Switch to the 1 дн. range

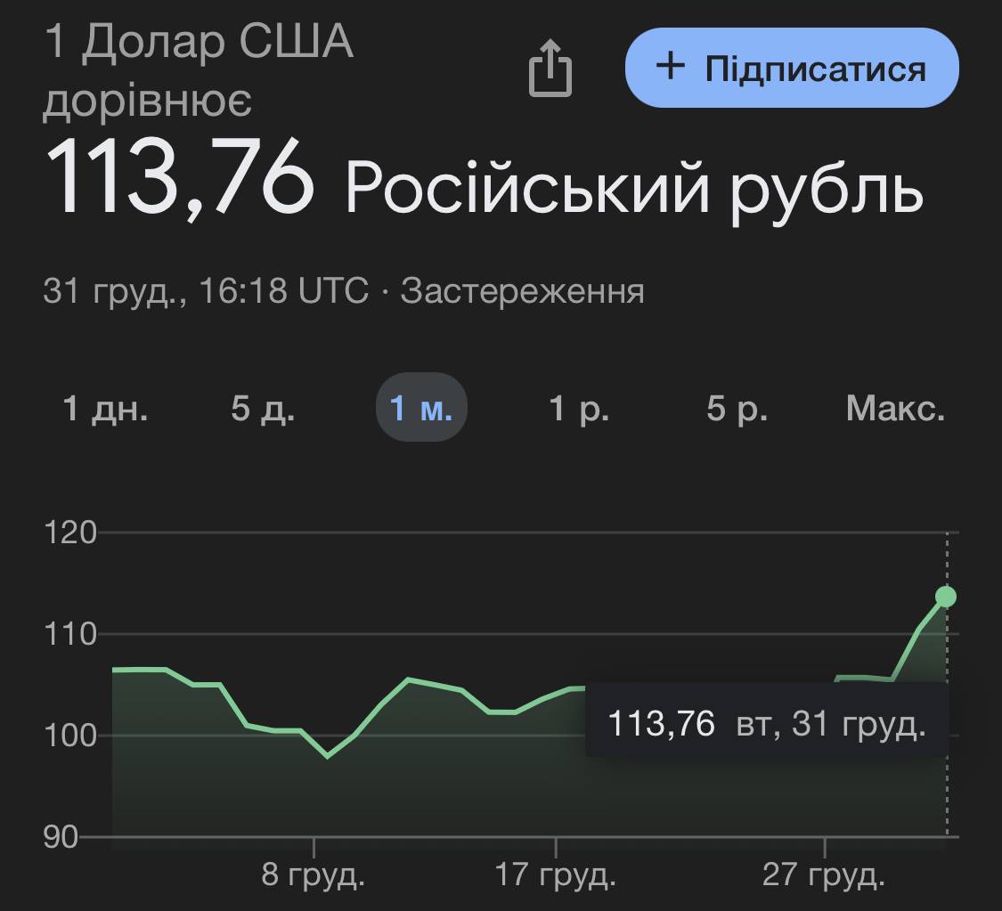(x=105, y=409)
